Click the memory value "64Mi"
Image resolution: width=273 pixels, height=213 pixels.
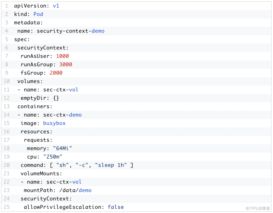[62, 148]
